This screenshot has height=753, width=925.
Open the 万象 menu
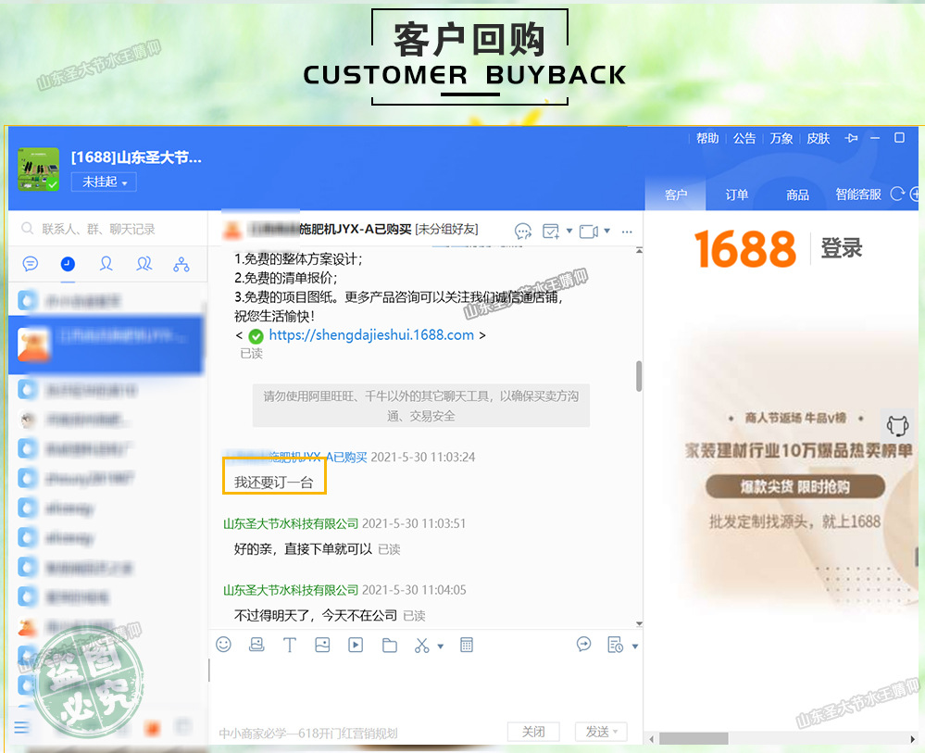(x=781, y=138)
